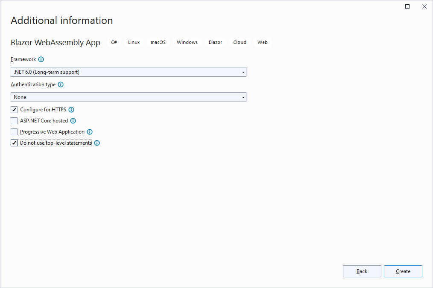Click the Authentication type info icon

coord(60,84)
